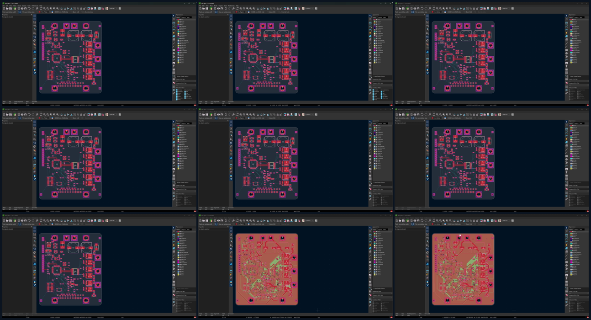Open Inspect menu in top-left window
The height and width of the screenshot is (320, 591).
click(24, 6)
